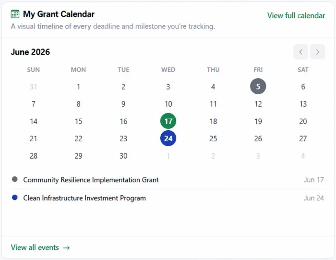Select the grayed-out May 31 date
Image resolution: width=336 pixels, height=260 pixels.
pyautogui.click(x=34, y=87)
